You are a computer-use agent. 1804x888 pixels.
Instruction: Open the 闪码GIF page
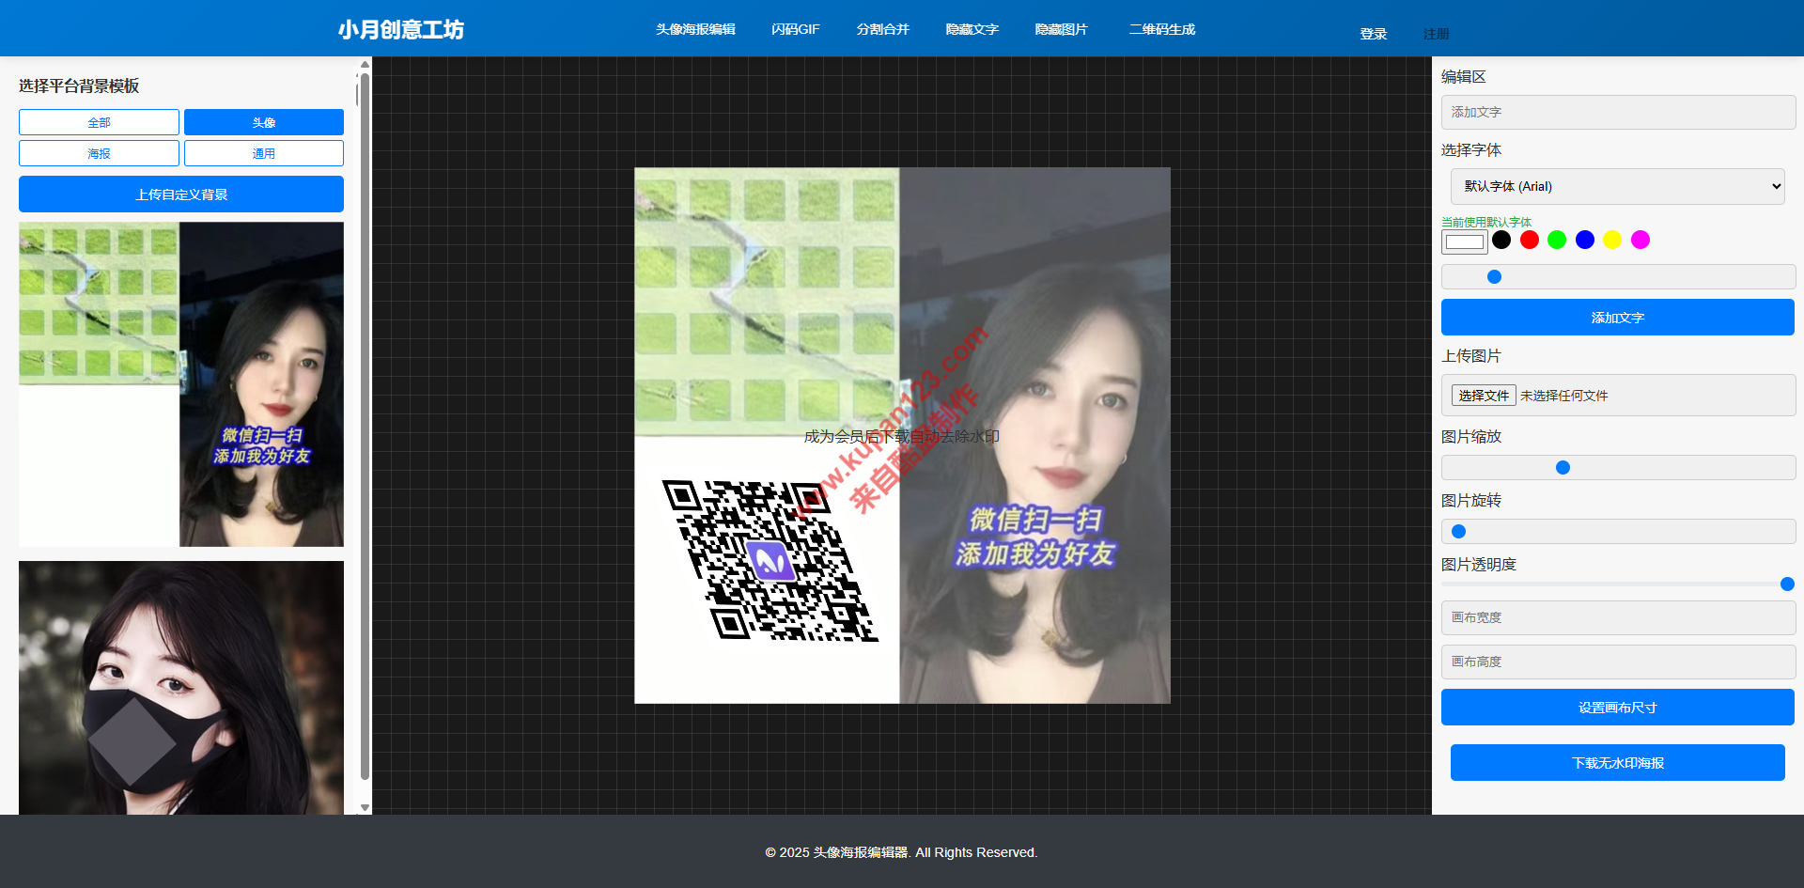pos(795,29)
